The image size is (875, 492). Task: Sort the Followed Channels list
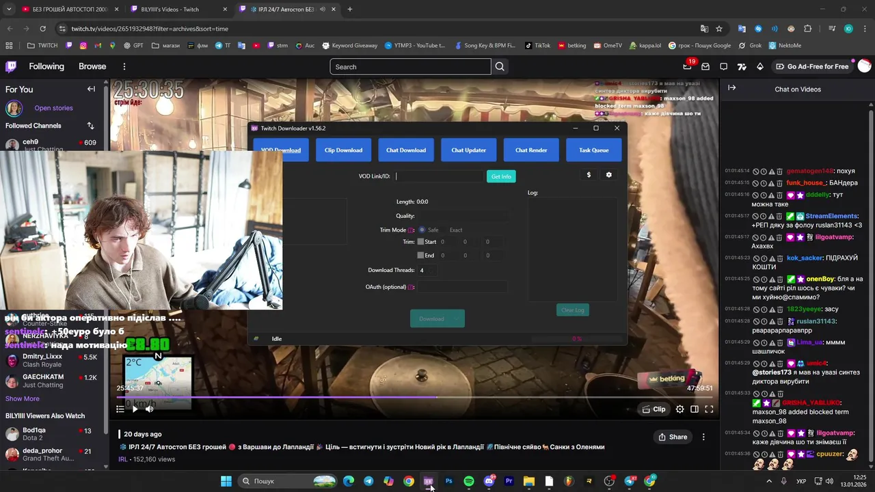point(90,126)
